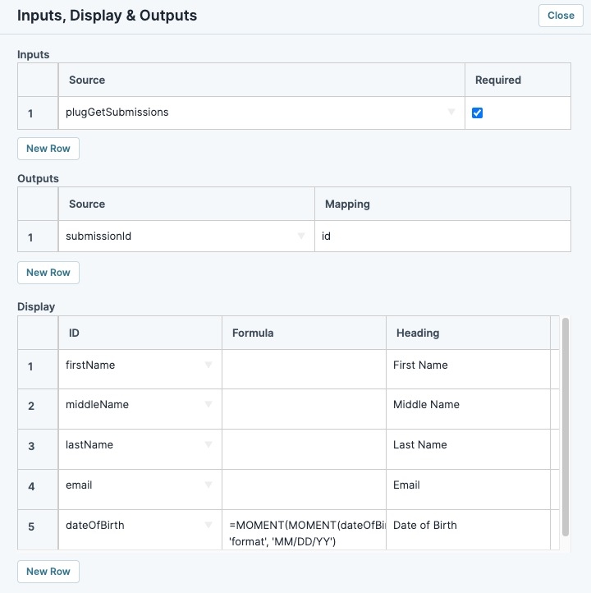Viewport: 591px width, 593px height.
Task: Expand the firstName ID dropdown
Action: coord(208,365)
